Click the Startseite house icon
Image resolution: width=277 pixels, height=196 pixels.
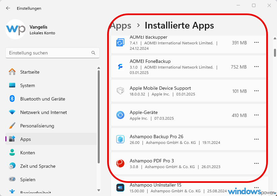tap(12, 72)
